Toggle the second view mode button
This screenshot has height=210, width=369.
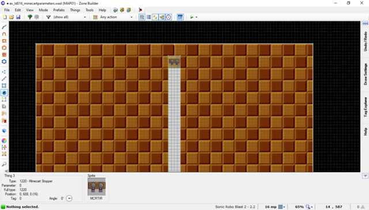click(x=149, y=17)
